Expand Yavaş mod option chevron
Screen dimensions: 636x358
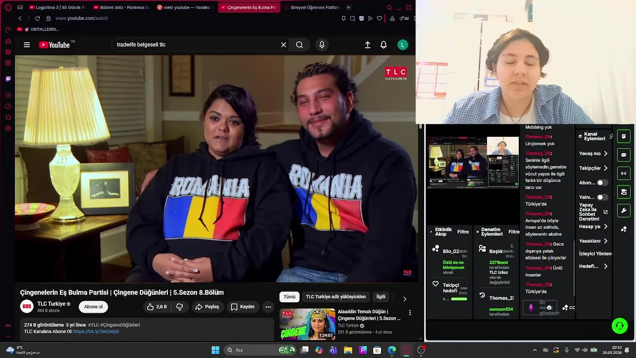pos(606,154)
